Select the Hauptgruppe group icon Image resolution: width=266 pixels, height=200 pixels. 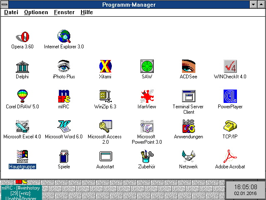tap(22, 156)
